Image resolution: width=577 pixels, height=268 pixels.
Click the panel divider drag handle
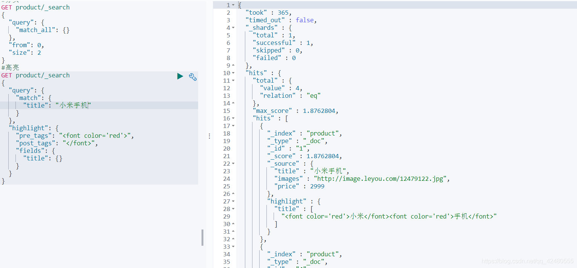pyautogui.click(x=209, y=136)
